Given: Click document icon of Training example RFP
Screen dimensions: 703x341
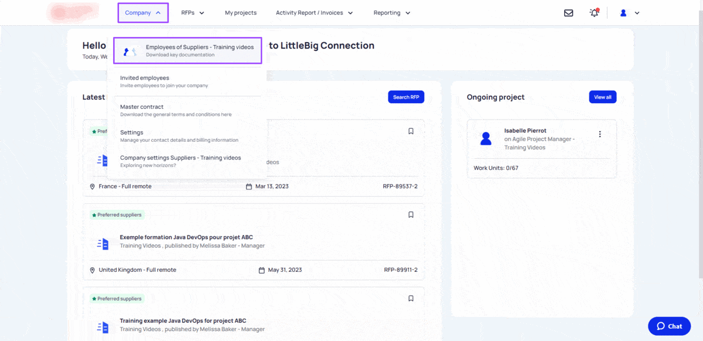Looking at the screenshot, I should (103, 328).
